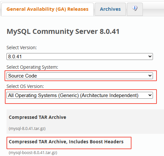Open the General Availability (GA) Releases tab

pos(48,9)
